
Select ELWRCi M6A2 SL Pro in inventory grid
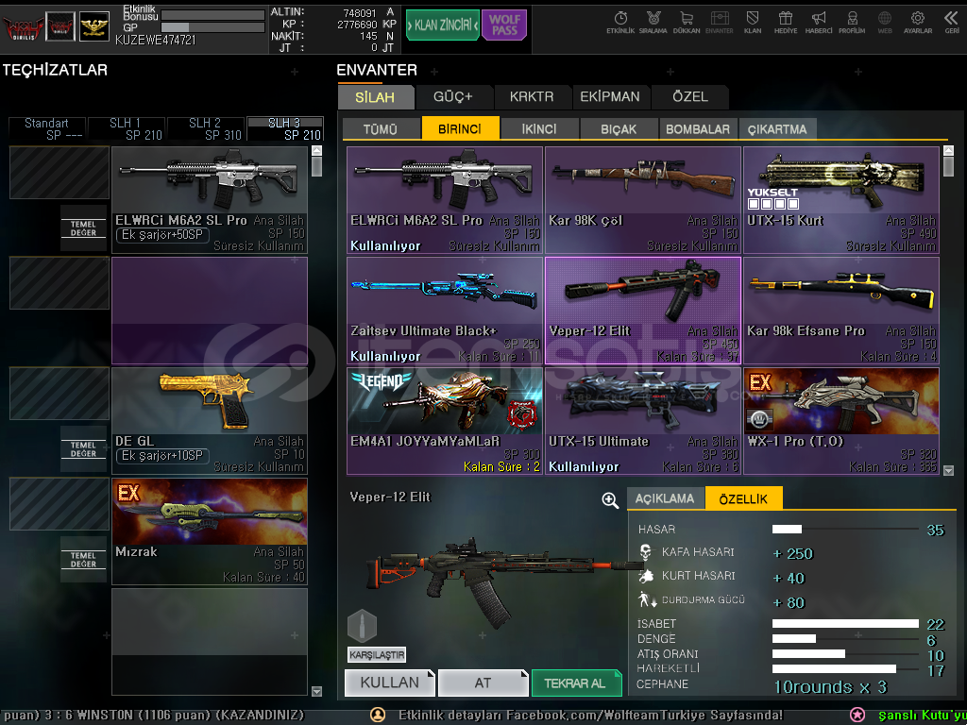click(445, 200)
